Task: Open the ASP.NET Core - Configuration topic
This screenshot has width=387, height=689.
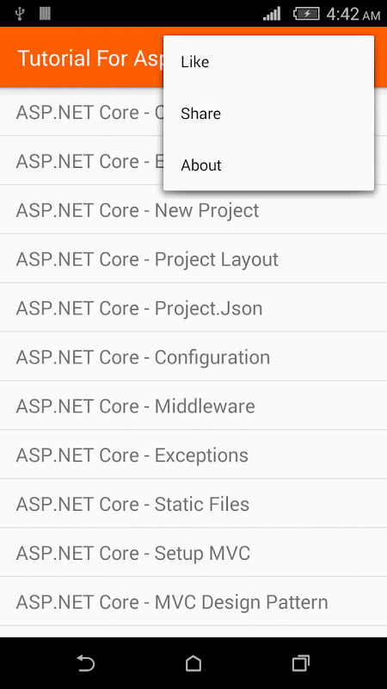Action: [193, 357]
